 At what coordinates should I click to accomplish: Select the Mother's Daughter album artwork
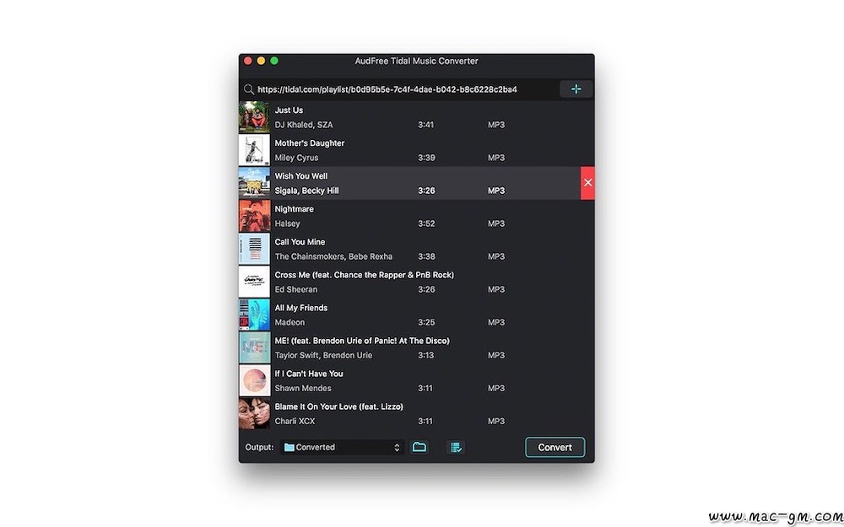coord(254,150)
